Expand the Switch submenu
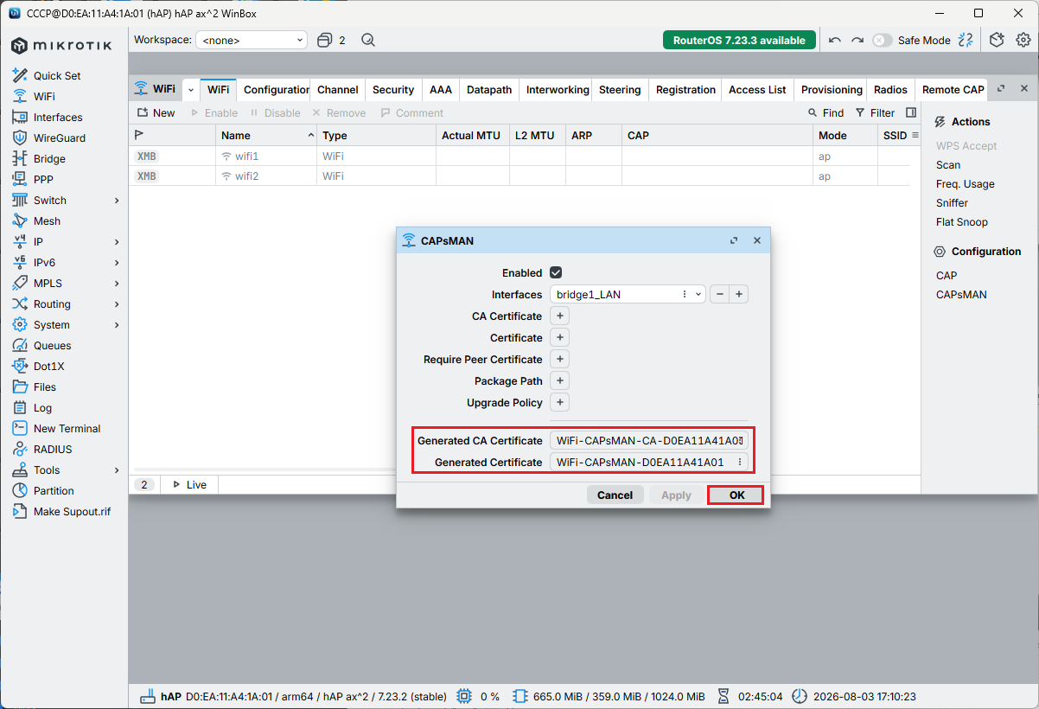This screenshot has height=709, width=1039. tap(117, 200)
